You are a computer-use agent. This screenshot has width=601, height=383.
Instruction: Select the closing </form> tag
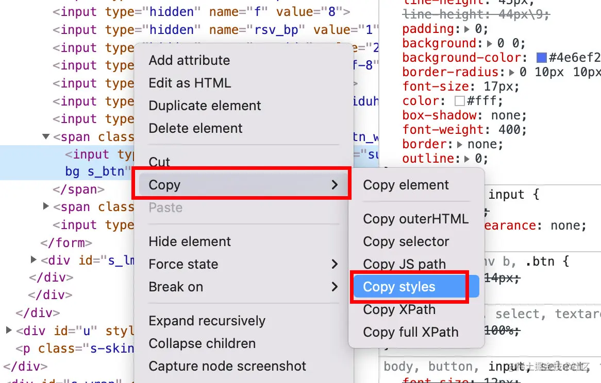coord(66,242)
